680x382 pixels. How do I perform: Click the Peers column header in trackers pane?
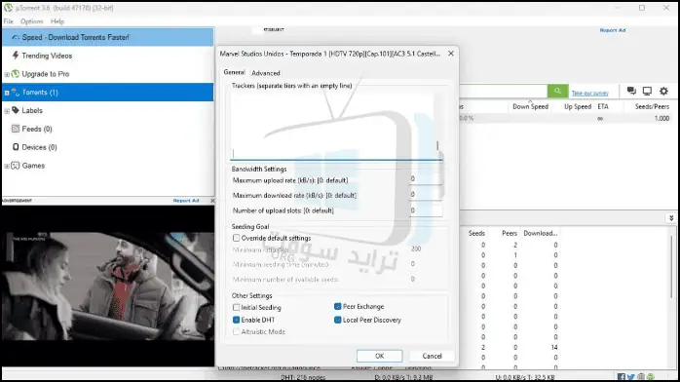pos(510,233)
